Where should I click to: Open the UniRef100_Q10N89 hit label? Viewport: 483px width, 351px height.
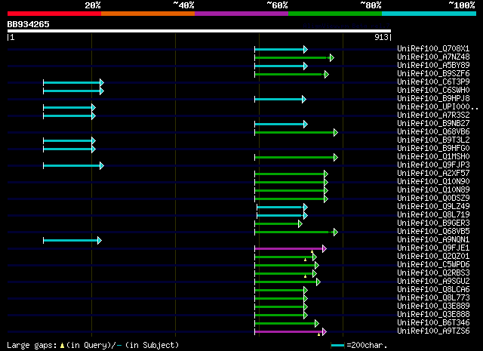tap(433, 189)
